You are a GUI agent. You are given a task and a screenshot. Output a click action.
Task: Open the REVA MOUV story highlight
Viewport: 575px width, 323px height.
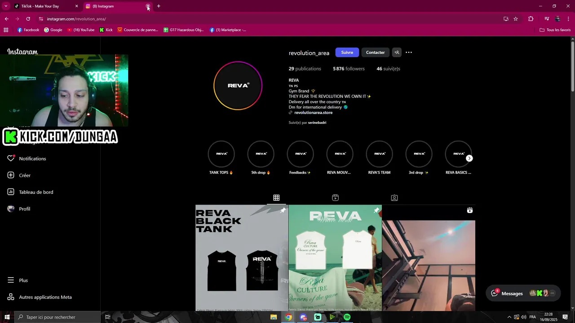click(340, 158)
